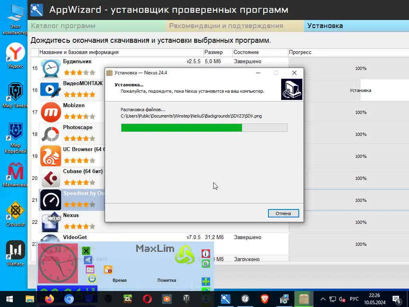Click the UC Browser squirrel icon
This screenshot has width=409, height=307.
51,156
